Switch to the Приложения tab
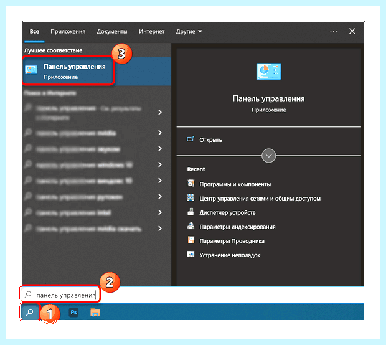 point(68,32)
